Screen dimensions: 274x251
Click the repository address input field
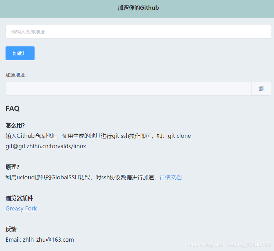pos(138,32)
